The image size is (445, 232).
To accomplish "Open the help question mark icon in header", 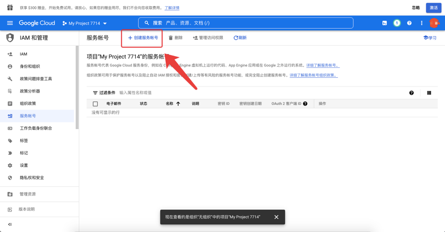I will pos(409,23).
